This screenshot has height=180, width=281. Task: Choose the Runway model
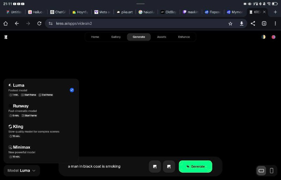click(41, 110)
